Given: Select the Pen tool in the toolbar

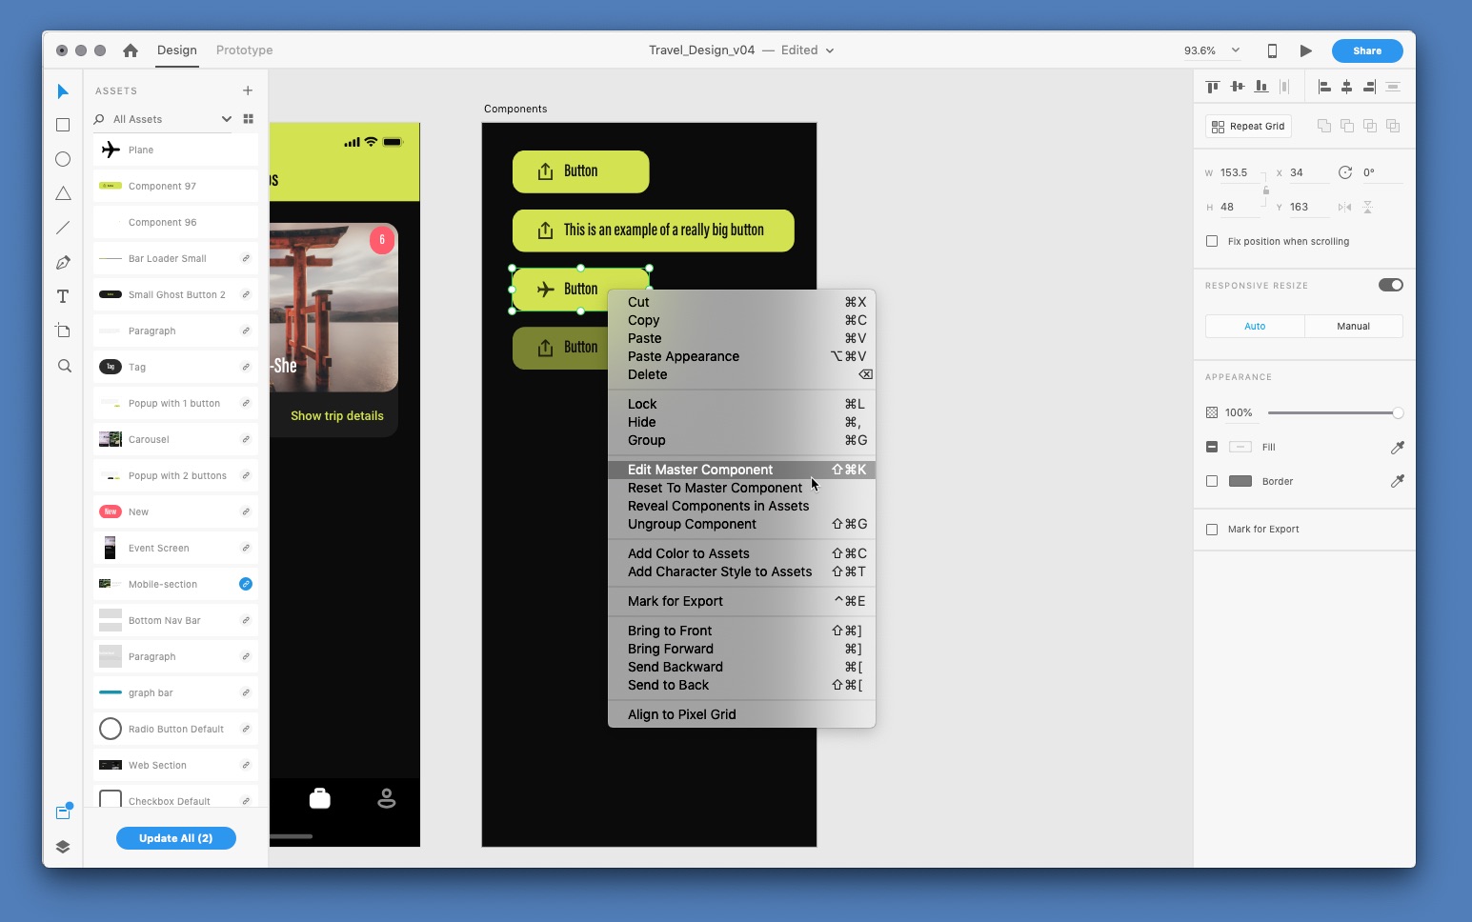Looking at the screenshot, I should 63,262.
